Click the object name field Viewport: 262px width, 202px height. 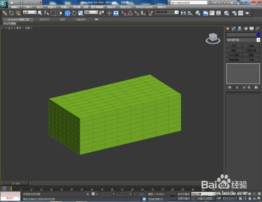[241, 35]
